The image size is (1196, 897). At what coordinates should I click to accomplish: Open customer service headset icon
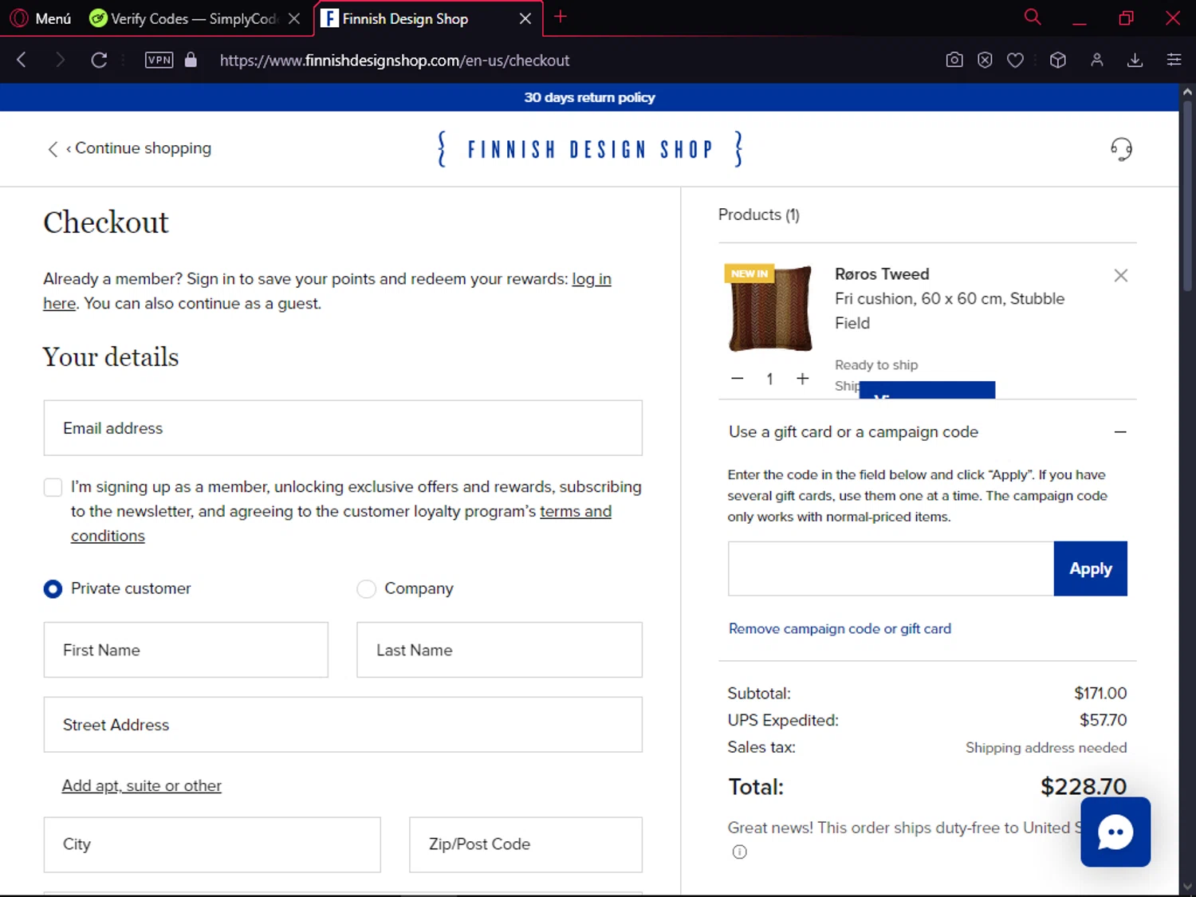point(1121,149)
